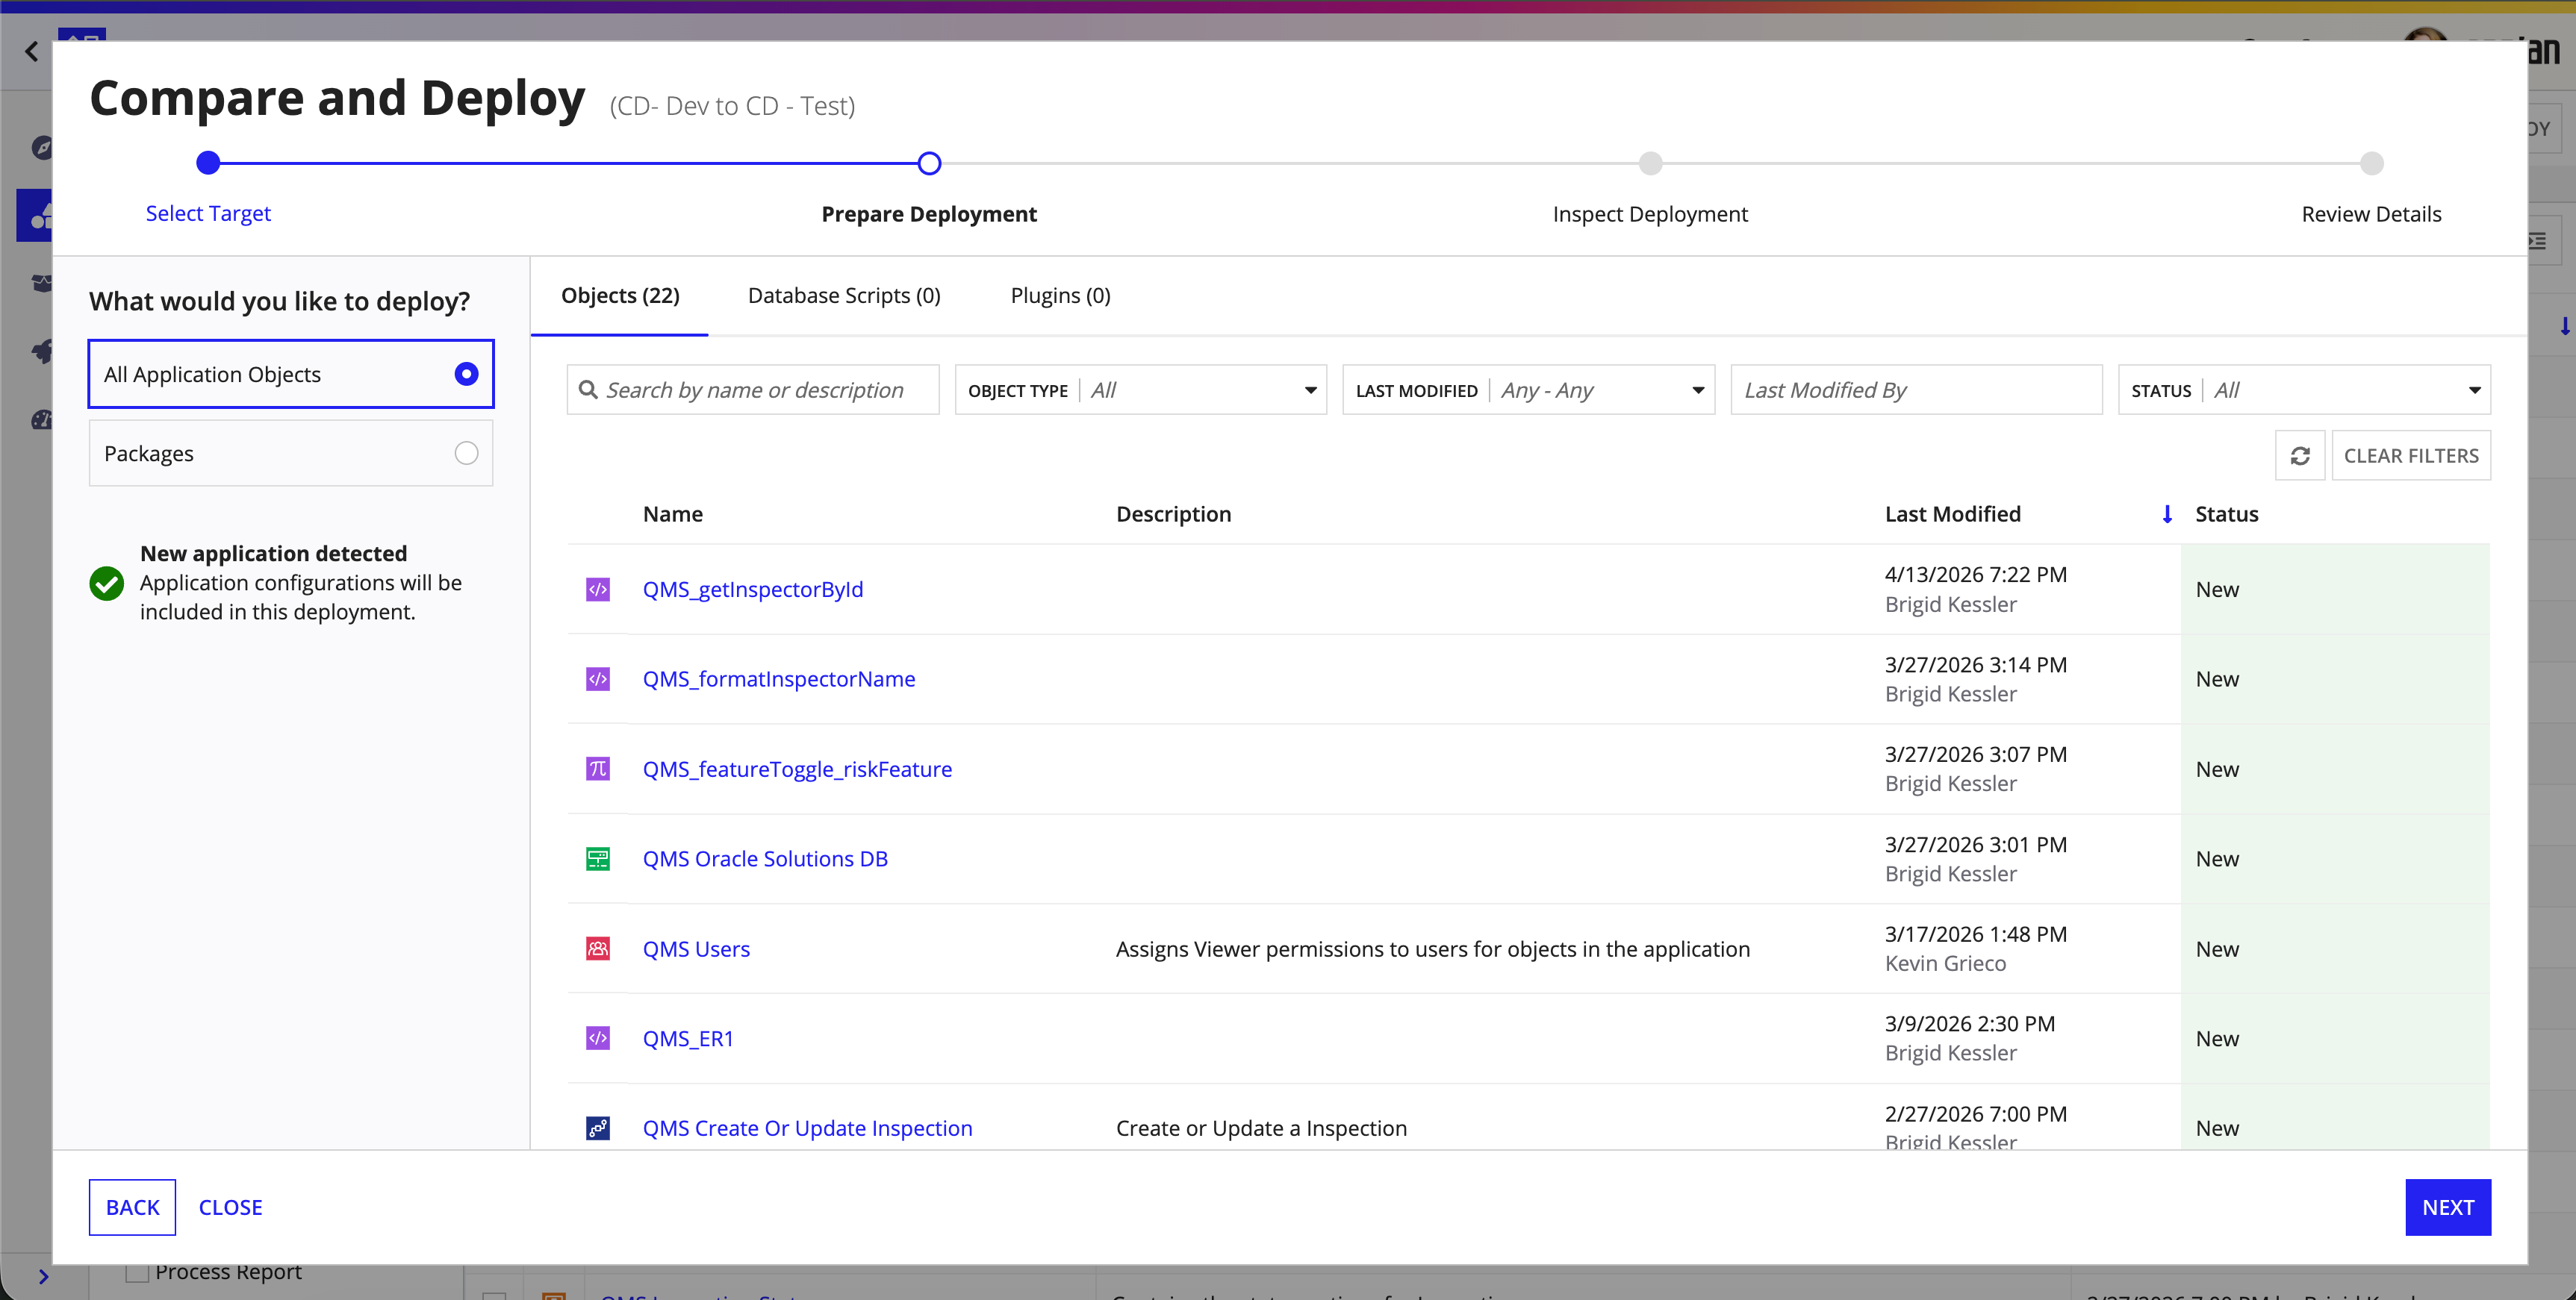Open the Object Type filter dropdown
The height and width of the screenshot is (1300, 2576).
point(1140,390)
